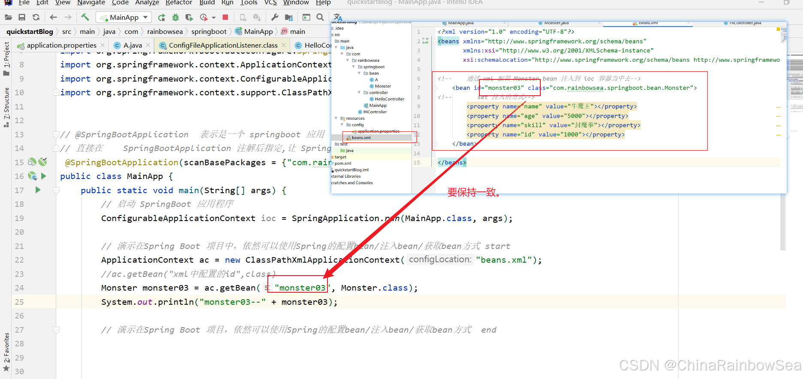Open the Analyze menu
Image resolution: width=803 pixels, height=379 pixels.
pos(147,3)
